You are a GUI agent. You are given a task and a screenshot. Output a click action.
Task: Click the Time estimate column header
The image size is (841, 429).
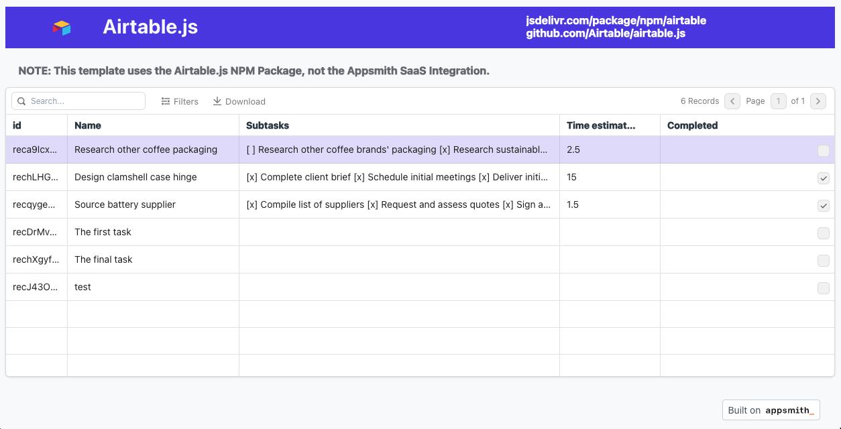pos(601,125)
